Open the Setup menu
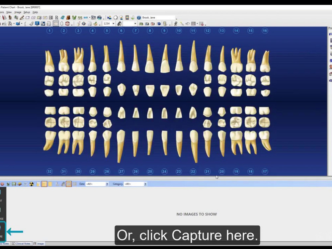This screenshot has width=332, height=249. point(27,12)
